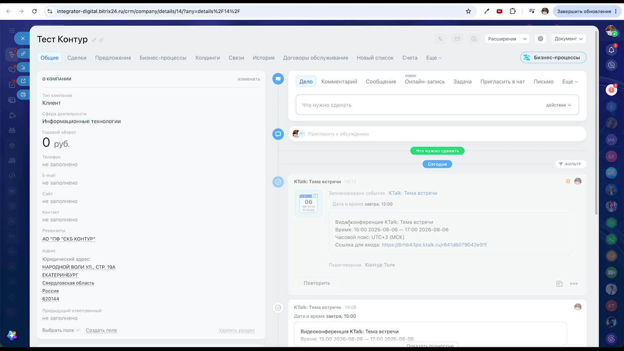Click the page vertical scrollbar
Image resolution: width=624 pixels, height=351 pixels.
click(596, 123)
